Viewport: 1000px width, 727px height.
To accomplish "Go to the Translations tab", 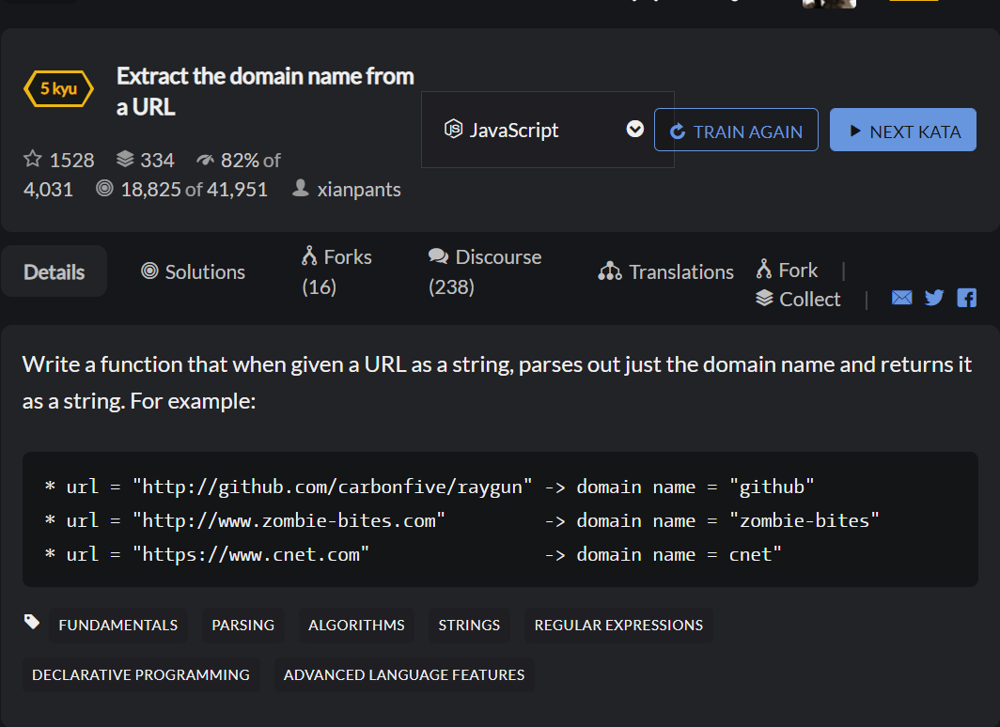I will (x=666, y=271).
